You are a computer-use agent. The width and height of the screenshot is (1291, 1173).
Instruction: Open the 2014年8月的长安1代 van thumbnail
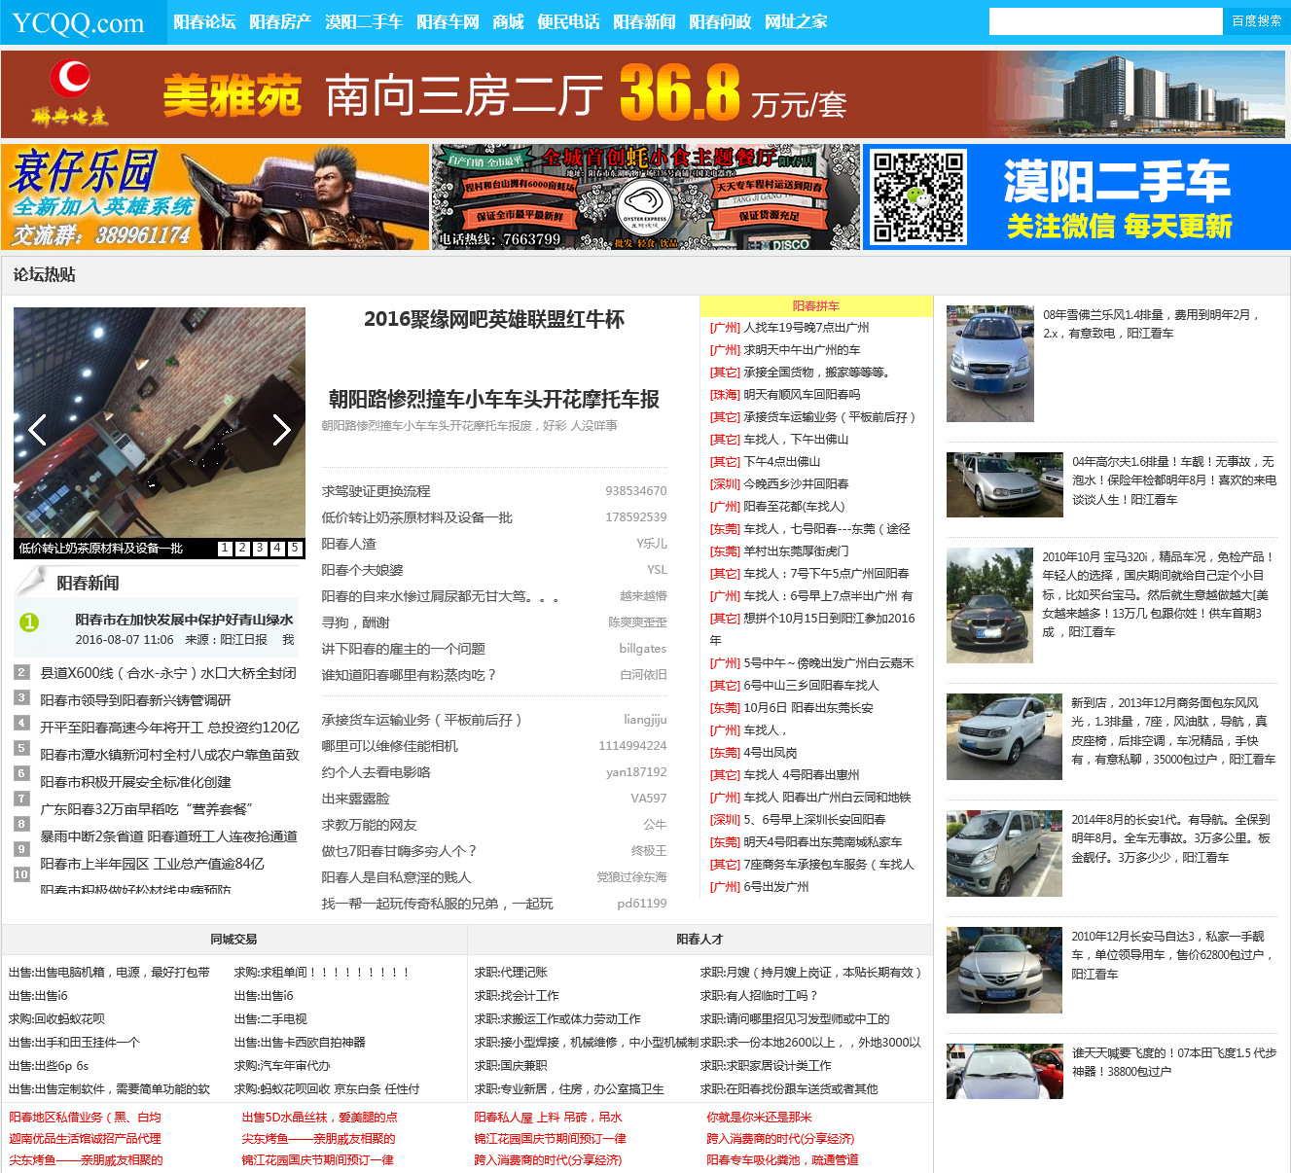click(1004, 854)
